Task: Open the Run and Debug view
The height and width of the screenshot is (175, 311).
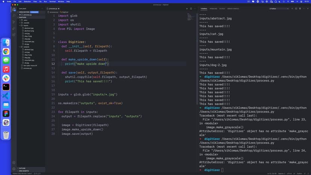Action: [x=14, y=28]
